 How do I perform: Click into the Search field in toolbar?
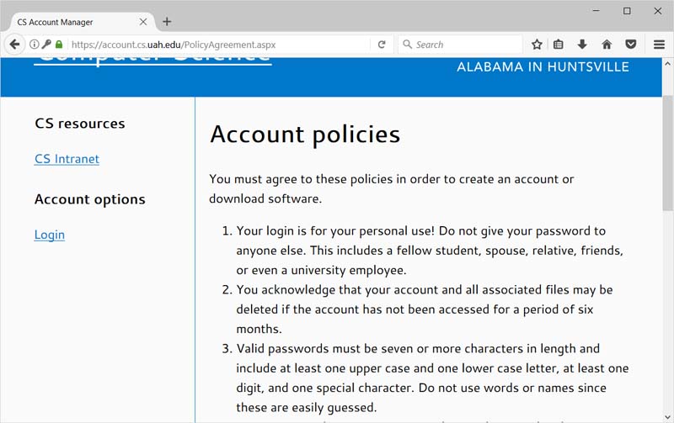pos(460,45)
